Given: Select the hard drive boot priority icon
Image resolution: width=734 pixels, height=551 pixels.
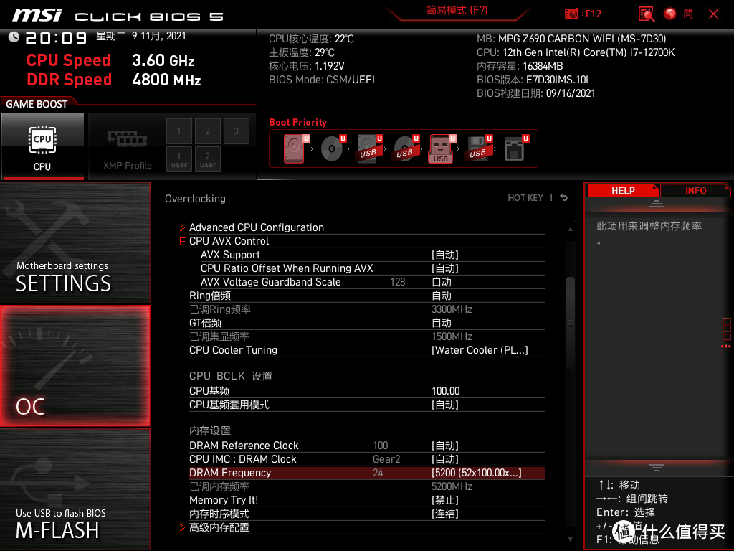Looking at the screenshot, I should [294, 149].
